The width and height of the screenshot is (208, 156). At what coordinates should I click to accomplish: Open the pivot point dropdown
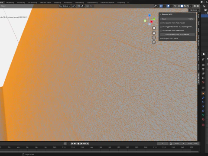(x=74, y=6)
